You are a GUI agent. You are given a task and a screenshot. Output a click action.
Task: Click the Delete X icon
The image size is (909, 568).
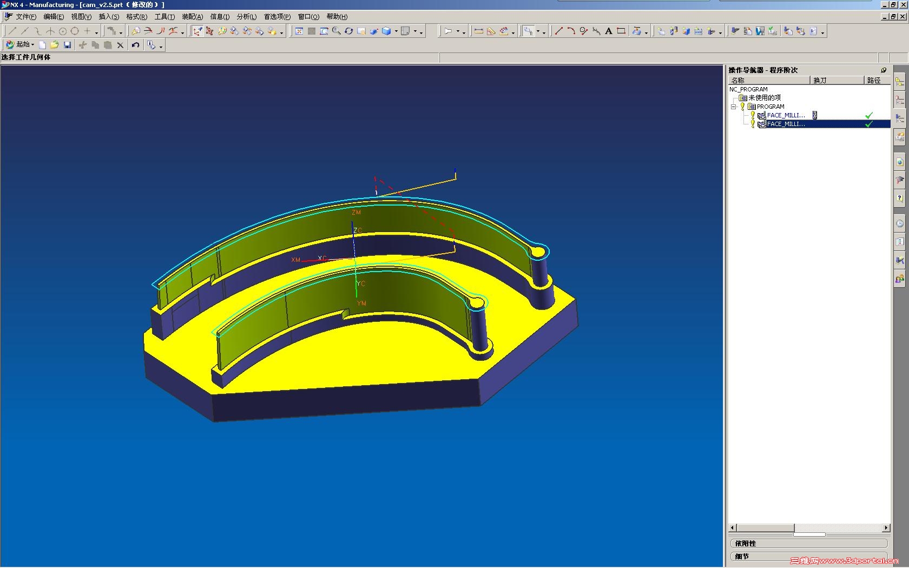point(120,45)
